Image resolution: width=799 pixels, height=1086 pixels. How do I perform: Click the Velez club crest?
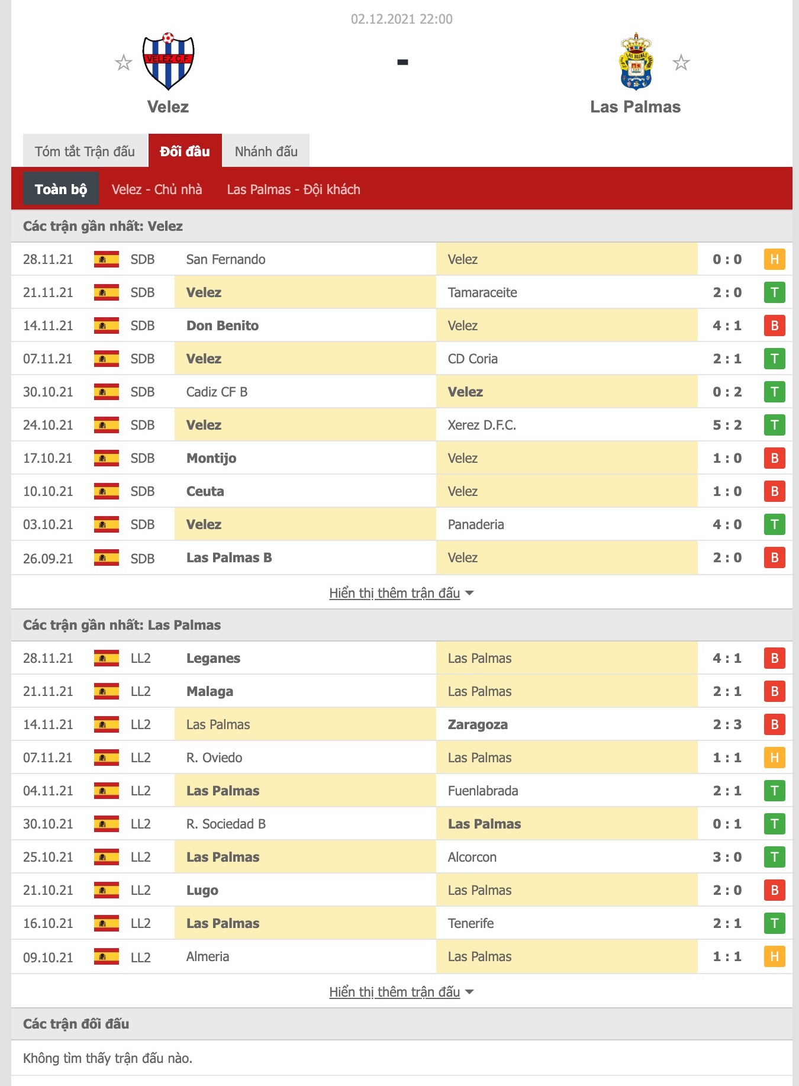[168, 62]
